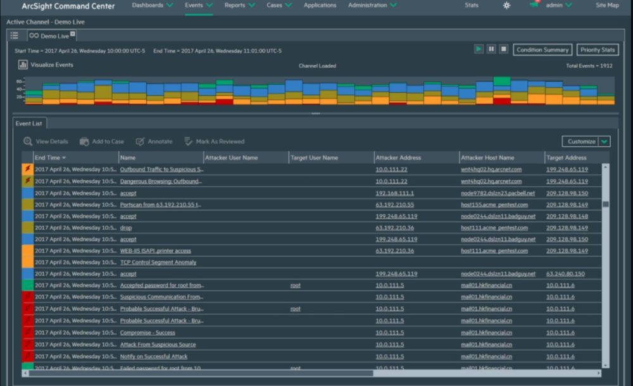Stop the active channel
This screenshot has width=633, height=386.
click(504, 49)
